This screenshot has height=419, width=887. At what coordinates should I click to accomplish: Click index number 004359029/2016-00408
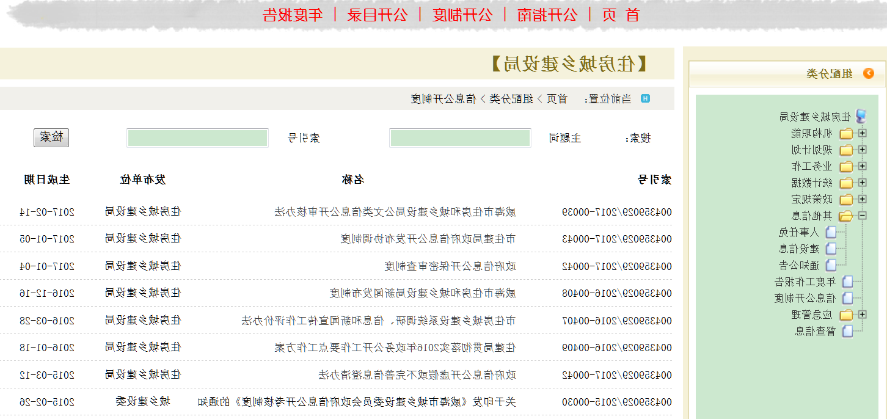pyautogui.click(x=616, y=293)
